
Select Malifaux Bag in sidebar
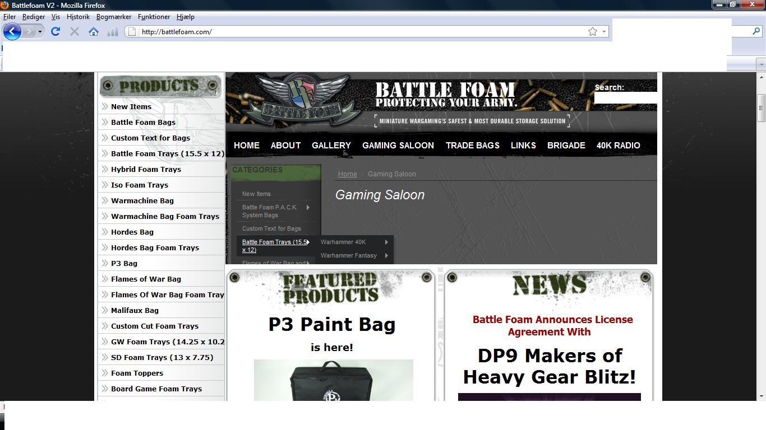coord(135,310)
